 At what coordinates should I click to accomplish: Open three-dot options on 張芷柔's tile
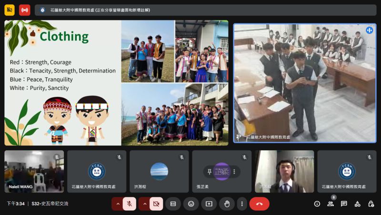233,172
